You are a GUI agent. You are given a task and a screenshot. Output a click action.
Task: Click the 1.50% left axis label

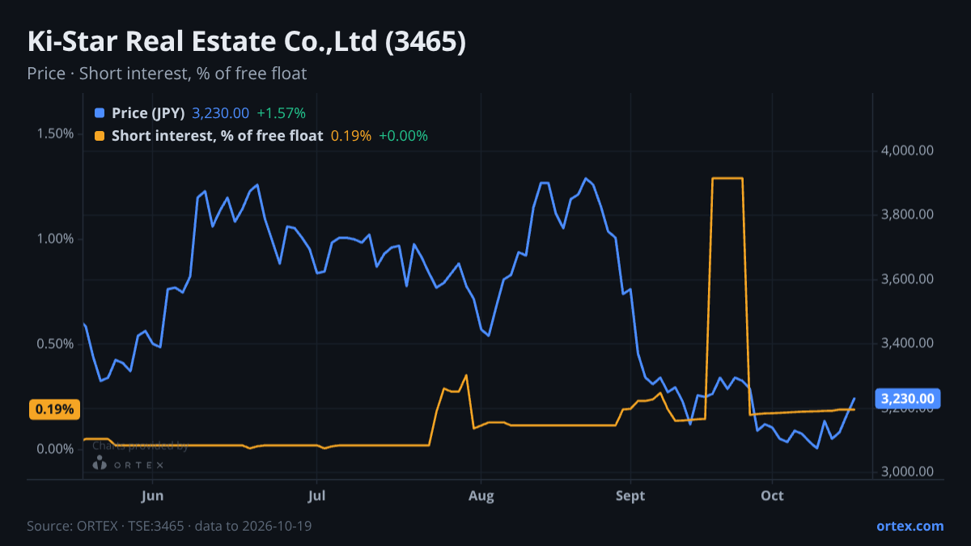(55, 133)
